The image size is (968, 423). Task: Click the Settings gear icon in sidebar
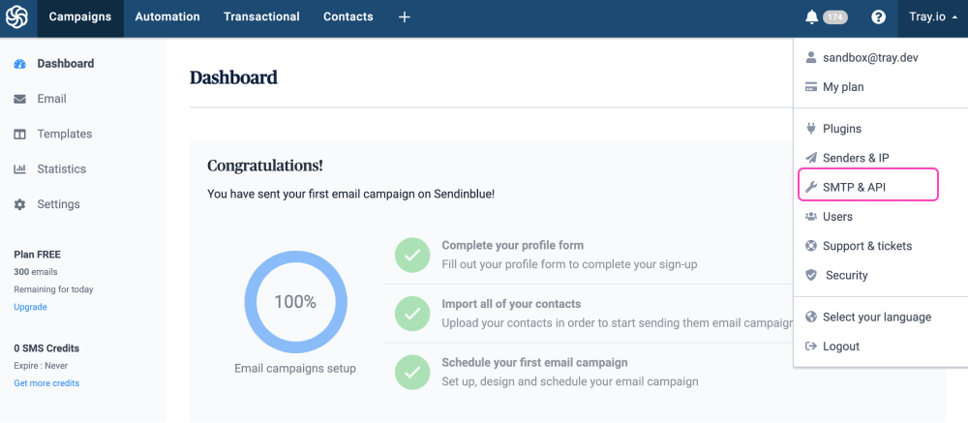(19, 204)
